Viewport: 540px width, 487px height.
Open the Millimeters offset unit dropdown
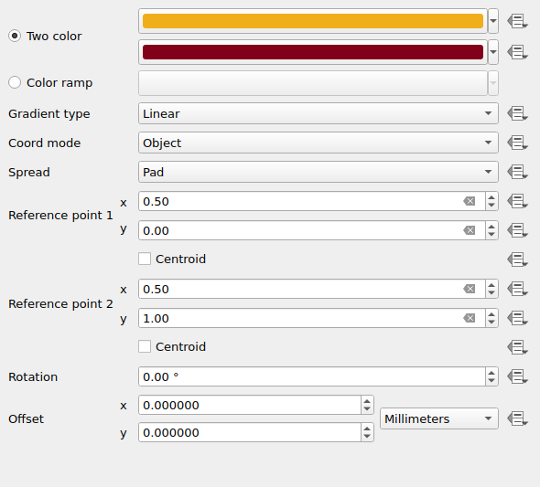tap(439, 418)
